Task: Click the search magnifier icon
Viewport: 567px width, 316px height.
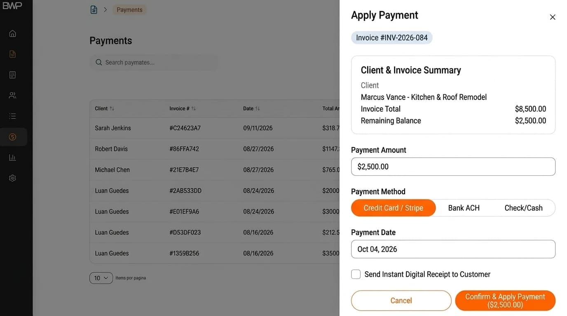Action: [99, 63]
